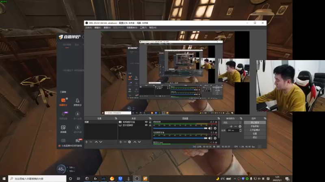Open source properties gear in 来源 panel
The height and width of the screenshot is (182, 325).
click(x=130, y=142)
